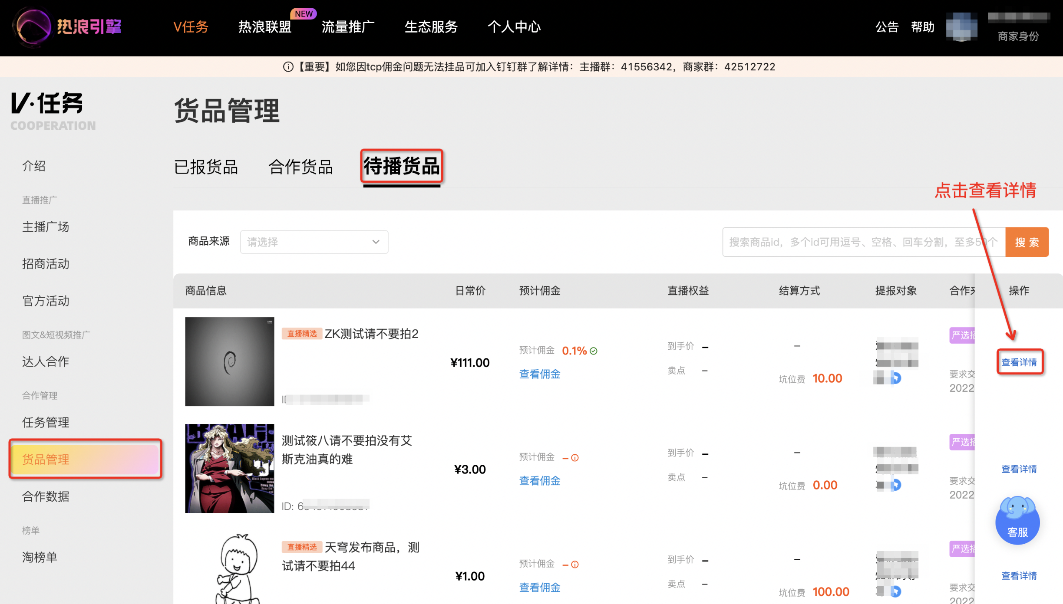This screenshot has width=1063, height=604.
Task: Click blue badge icon in ¥3.00 row
Action: coord(896,485)
